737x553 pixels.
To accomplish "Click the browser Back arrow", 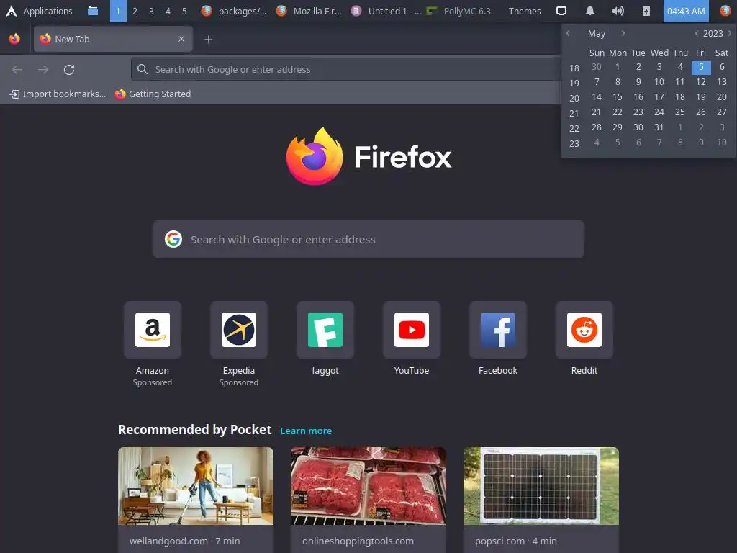I will coord(17,70).
